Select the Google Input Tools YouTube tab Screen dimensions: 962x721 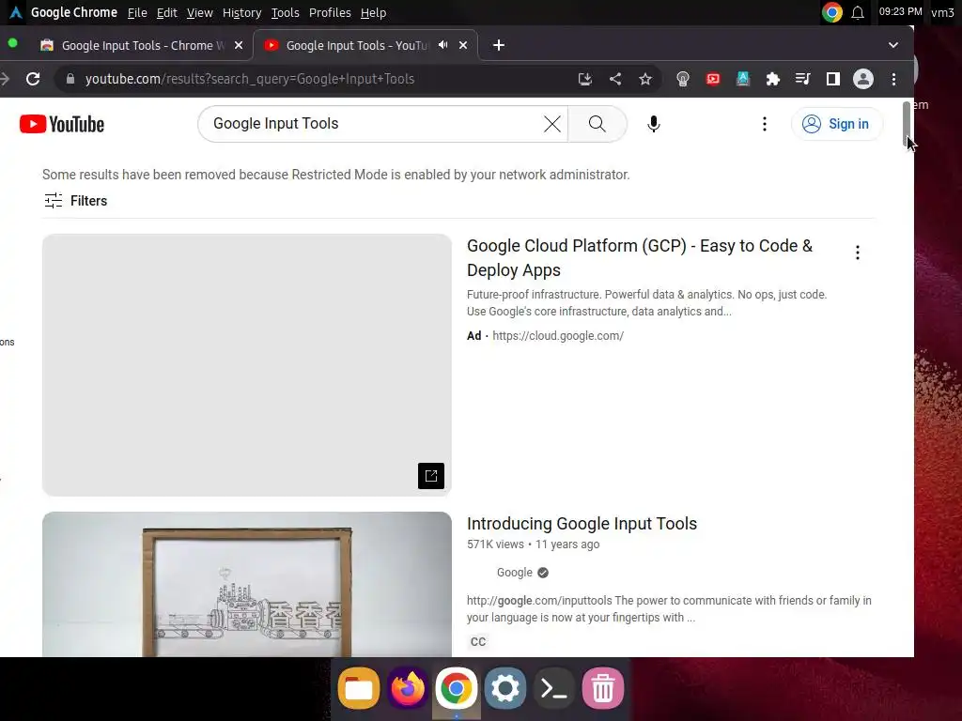coord(356,45)
